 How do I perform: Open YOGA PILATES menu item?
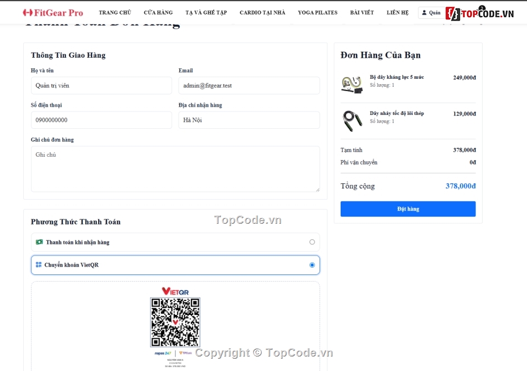click(318, 12)
